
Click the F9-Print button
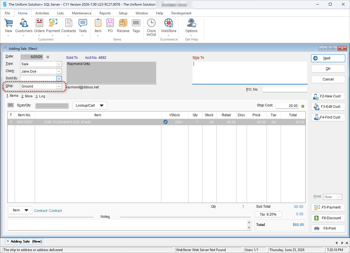click(328, 229)
